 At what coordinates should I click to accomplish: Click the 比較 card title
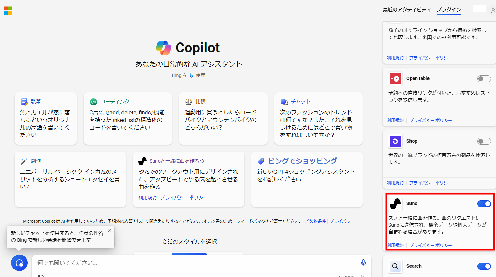click(x=201, y=102)
